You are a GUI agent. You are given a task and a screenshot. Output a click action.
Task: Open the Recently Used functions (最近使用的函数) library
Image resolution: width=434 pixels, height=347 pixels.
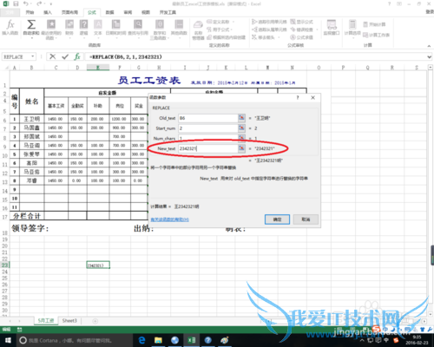pyautogui.click(x=51, y=29)
